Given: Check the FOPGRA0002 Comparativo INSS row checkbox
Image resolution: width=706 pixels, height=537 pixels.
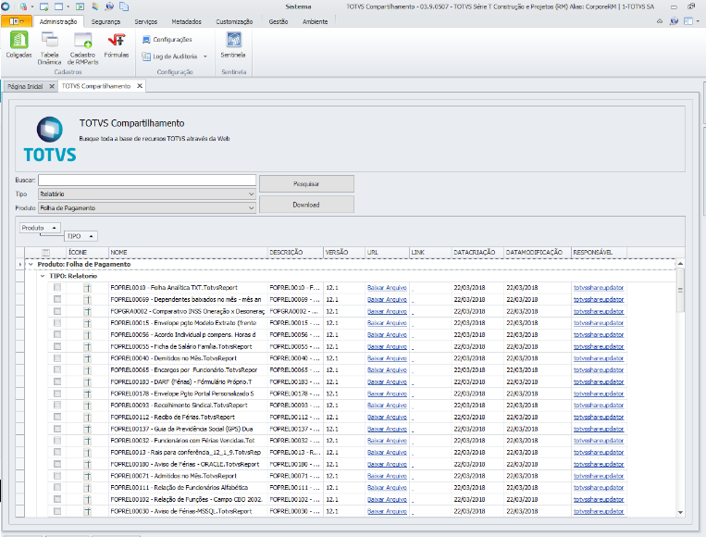Looking at the screenshot, I should pos(57,311).
